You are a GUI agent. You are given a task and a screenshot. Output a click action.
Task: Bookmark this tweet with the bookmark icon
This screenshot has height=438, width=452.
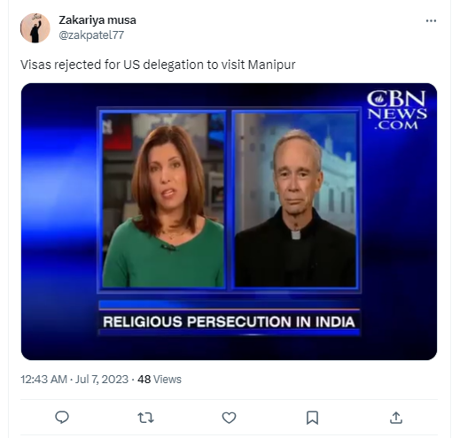tap(313, 418)
